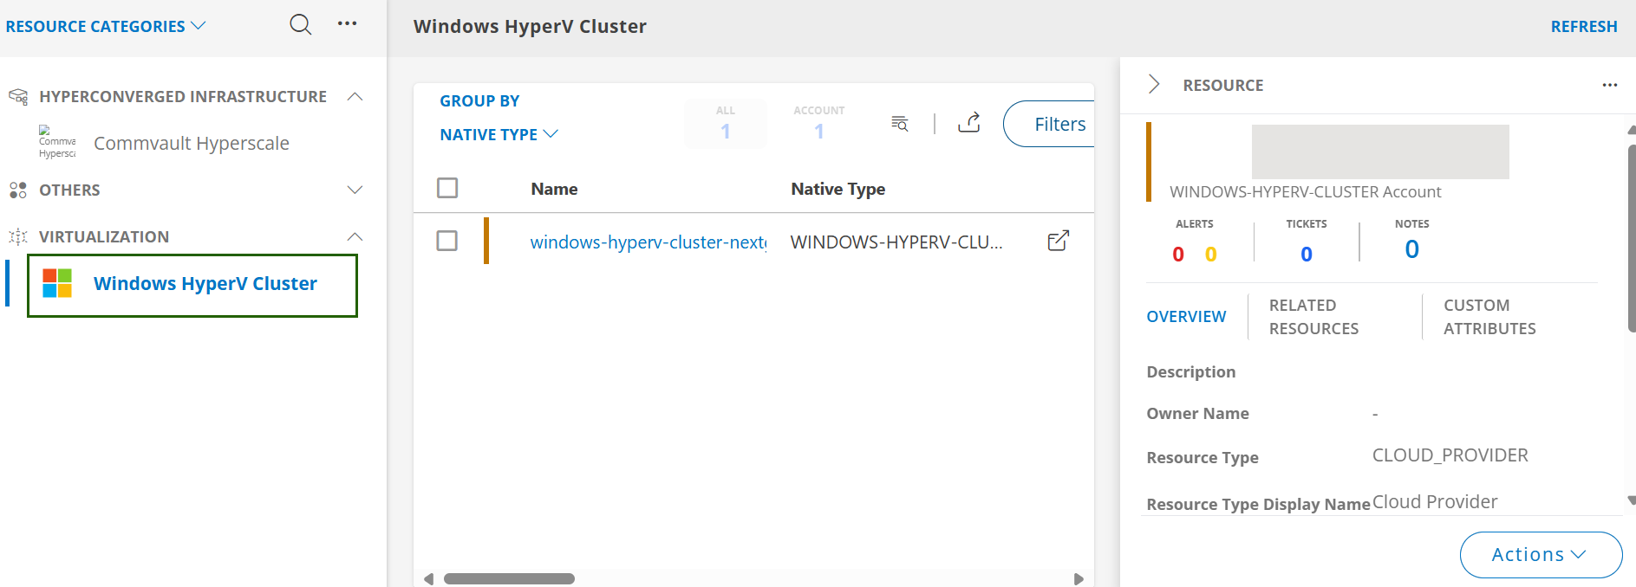The height and width of the screenshot is (587, 1636).
Task: Click the Refresh link
Action: pyautogui.click(x=1584, y=26)
